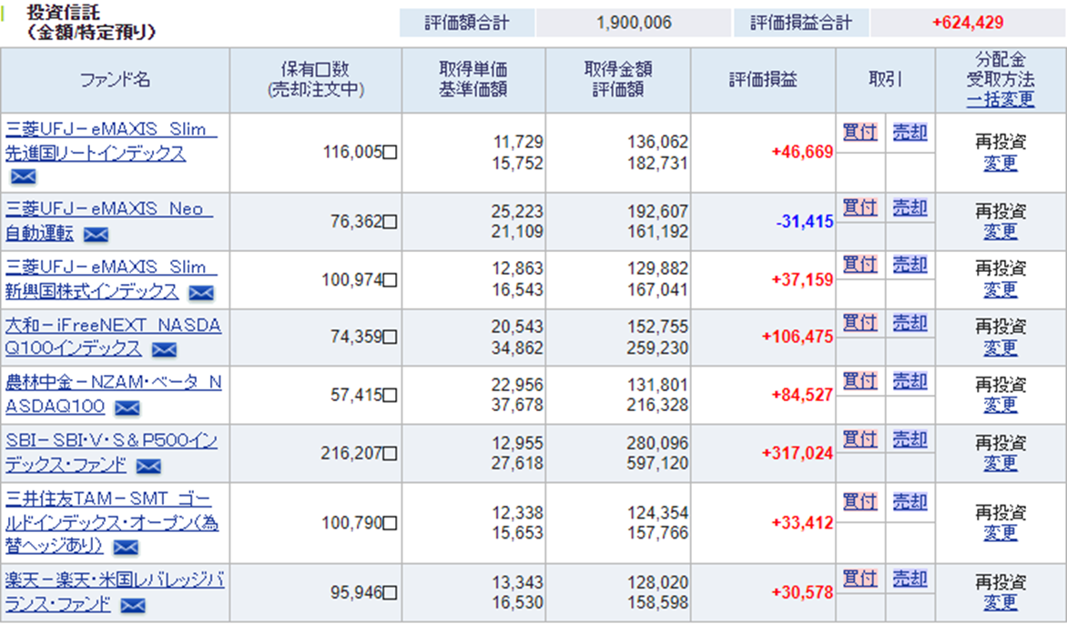Open mail icon beside NZAM・ベータ NASDAQ100
This screenshot has height=624, width=1067.
click(x=127, y=408)
